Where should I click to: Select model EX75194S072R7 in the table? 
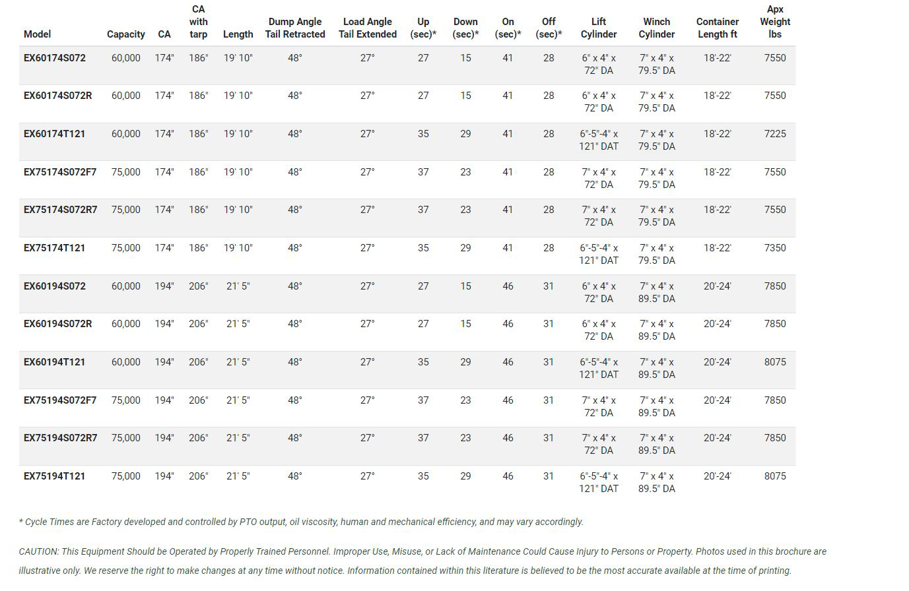(61, 438)
